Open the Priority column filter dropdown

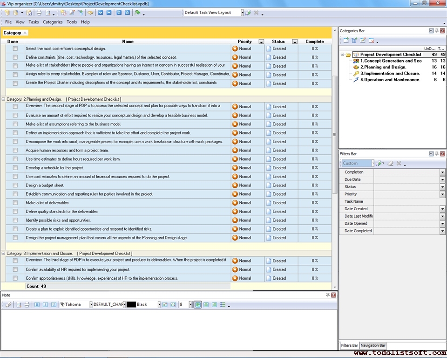click(x=261, y=41)
